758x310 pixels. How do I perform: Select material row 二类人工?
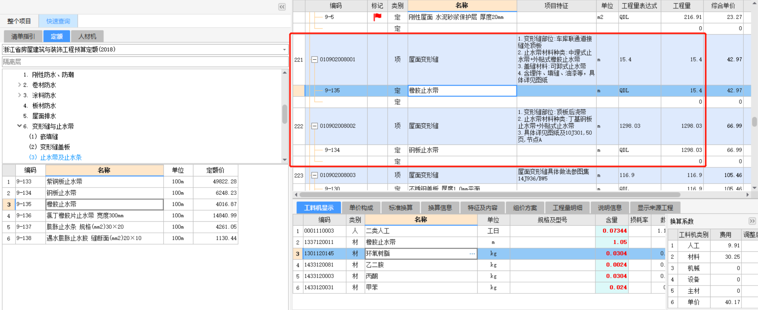479,231
